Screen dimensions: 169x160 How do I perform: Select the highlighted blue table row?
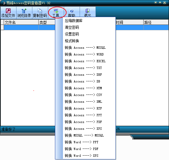tap(85, 28)
